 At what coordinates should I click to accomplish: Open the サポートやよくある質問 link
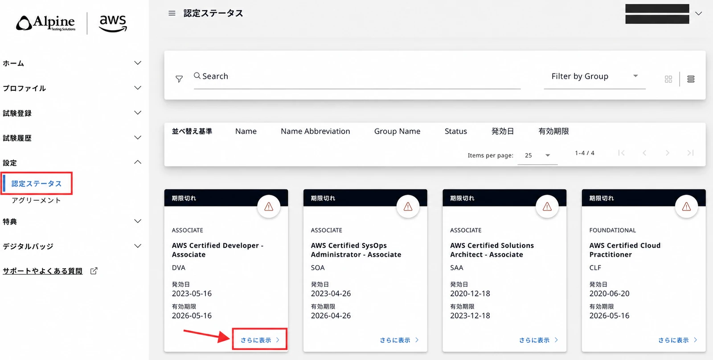click(x=43, y=271)
